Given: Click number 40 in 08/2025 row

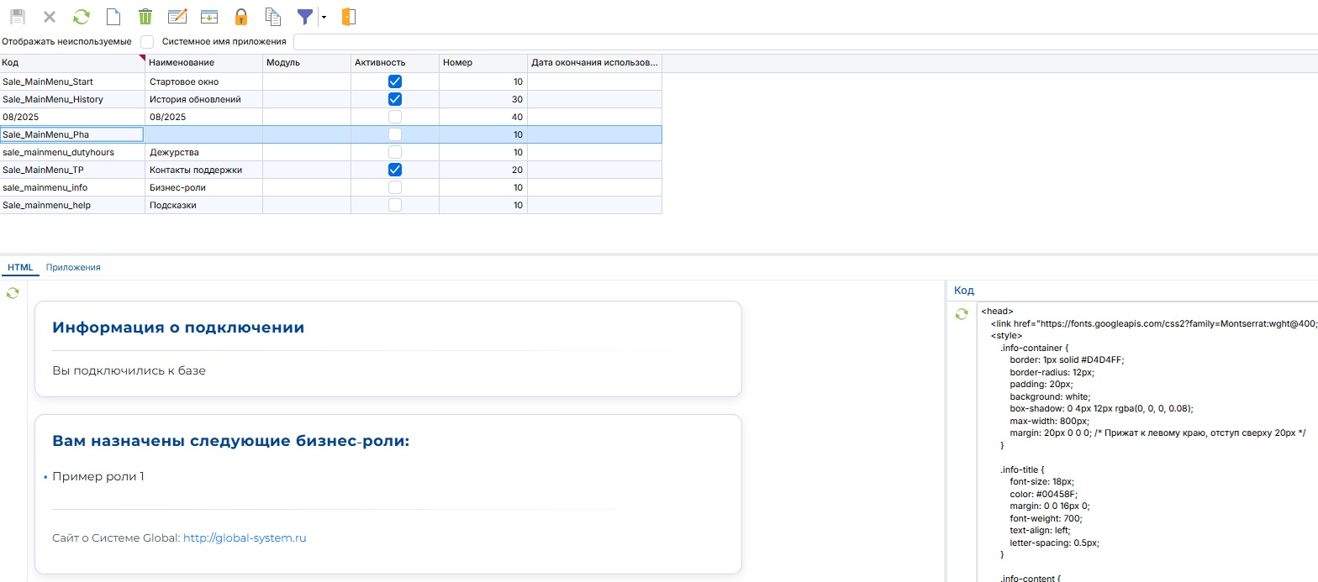Looking at the screenshot, I should pos(483,117).
